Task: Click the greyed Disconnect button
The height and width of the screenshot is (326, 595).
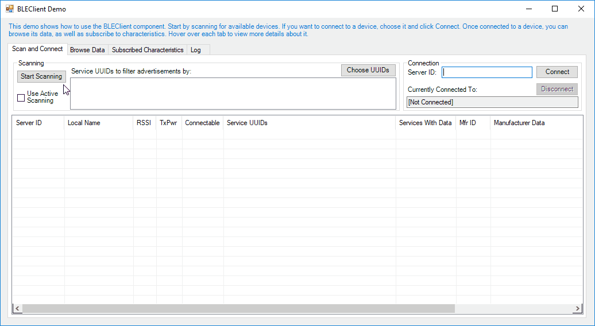Action: (x=557, y=89)
